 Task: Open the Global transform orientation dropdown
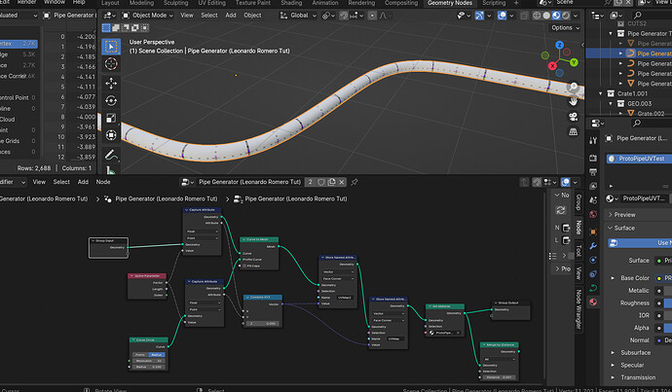pos(298,16)
